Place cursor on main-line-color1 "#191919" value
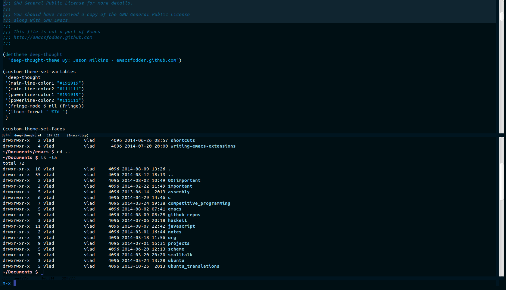This screenshot has height=290, width=506. click(69, 83)
